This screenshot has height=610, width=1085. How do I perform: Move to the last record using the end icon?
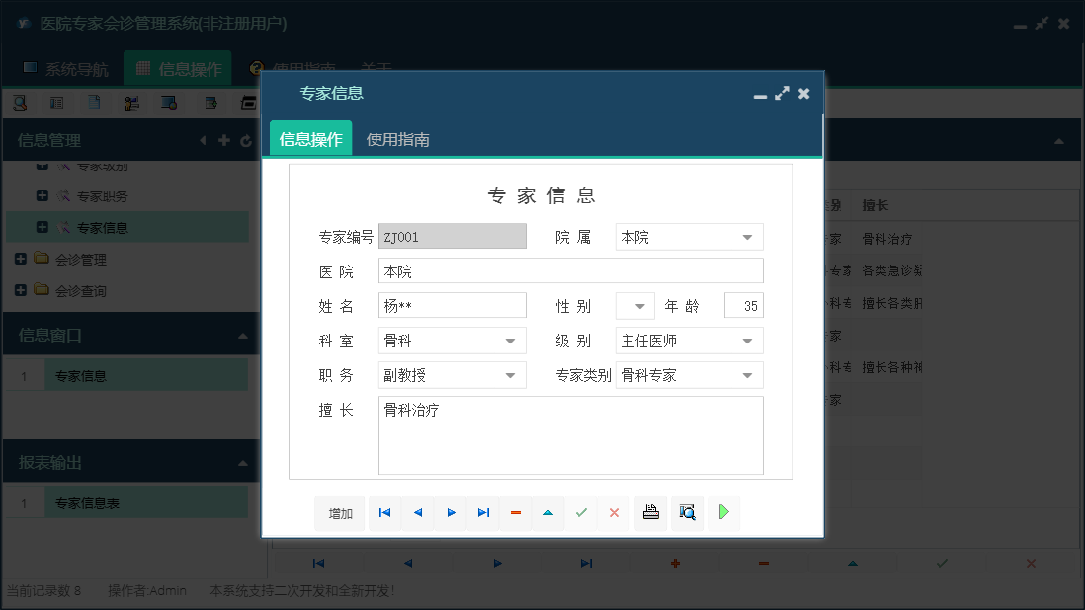point(483,512)
